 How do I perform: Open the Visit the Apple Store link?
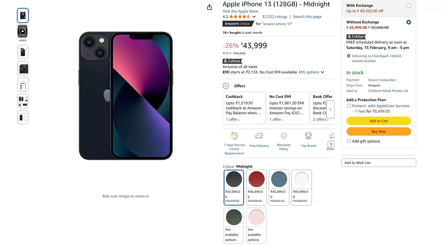point(240,11)
